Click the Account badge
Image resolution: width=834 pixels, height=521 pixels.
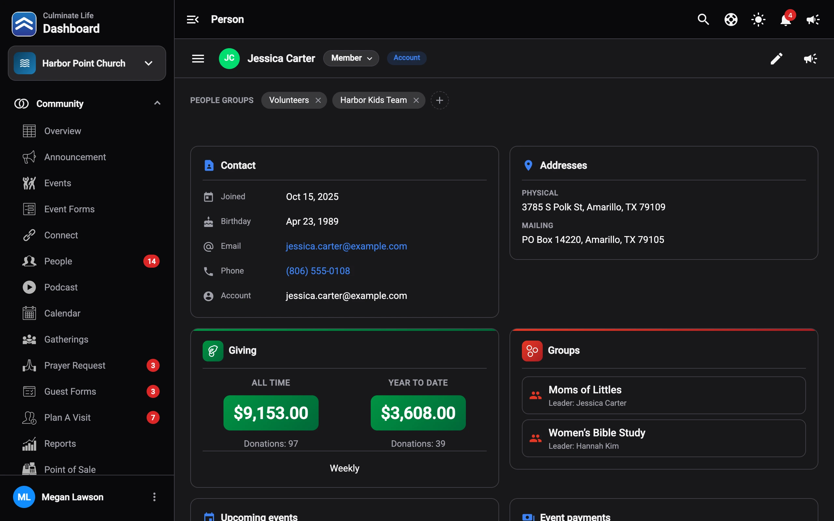pyautogui.click(x=407, y=58)
